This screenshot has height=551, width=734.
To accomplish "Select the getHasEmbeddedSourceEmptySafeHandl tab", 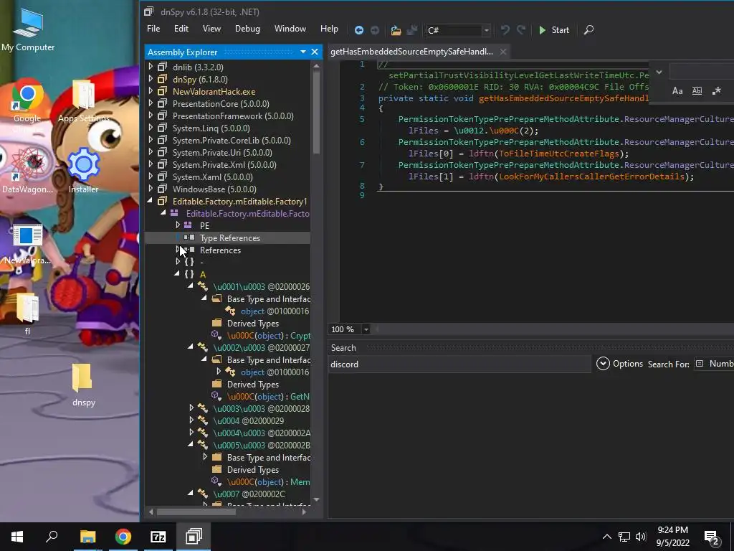I will 411,52.
